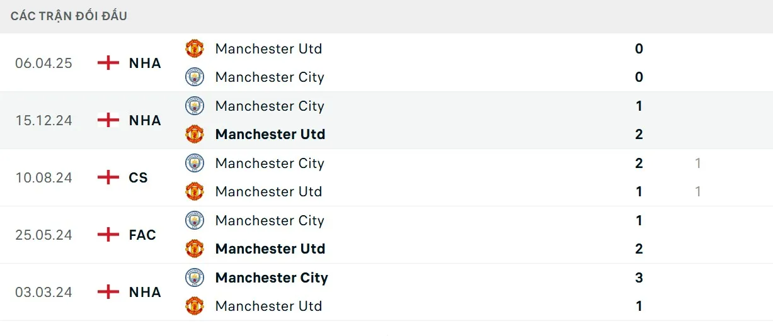This screenshot has height=336, width=773.
Task: Click England flag next to CS label
Action: (108, 177)
